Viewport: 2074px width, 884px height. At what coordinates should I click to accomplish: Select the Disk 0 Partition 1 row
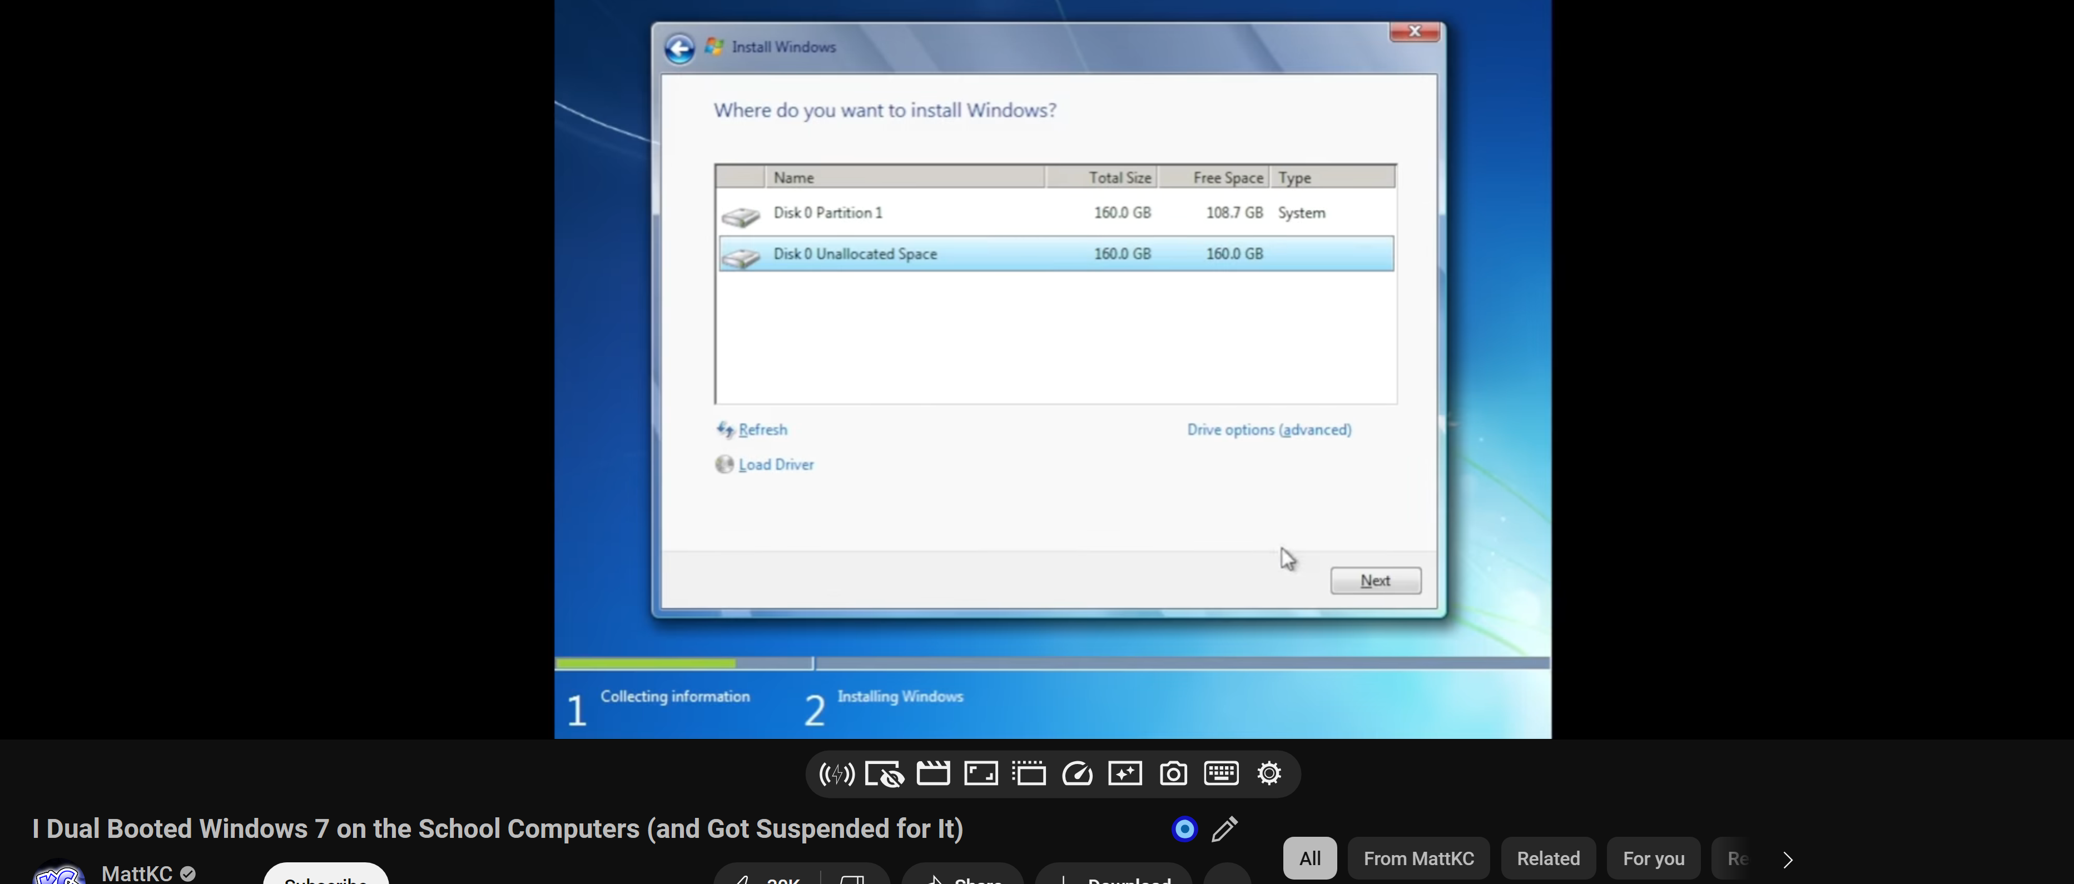point(1056,212)
